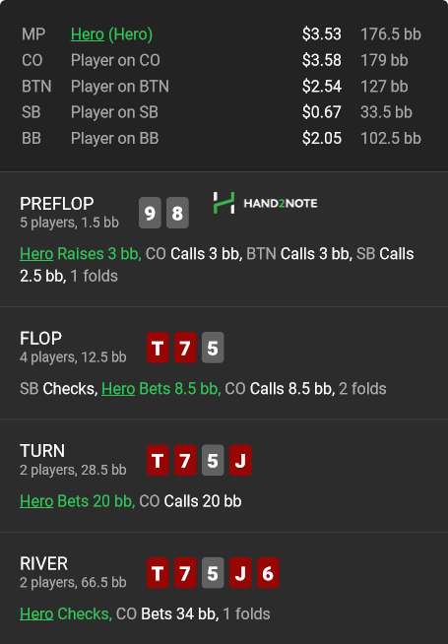Open the Hero player link at top
The height and width of the screenshot is (644, 448).
coord(88,34)
